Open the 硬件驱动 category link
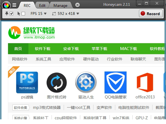The width and height of the screenshot is (166, 124). pos(91,59)
